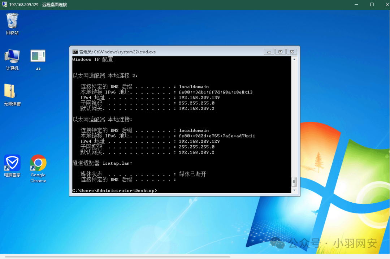Click the cmd vertical scrollbar thumb
Screen dimensions: 390x259
click(x=294, y=182)
